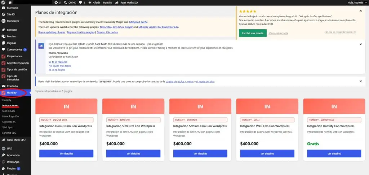Open Homologación submenu entry
369x175 pixels.
[x=10, y=116]
